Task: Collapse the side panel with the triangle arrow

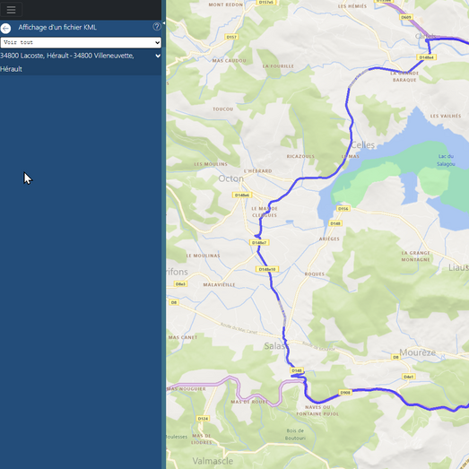Action: 163,23
